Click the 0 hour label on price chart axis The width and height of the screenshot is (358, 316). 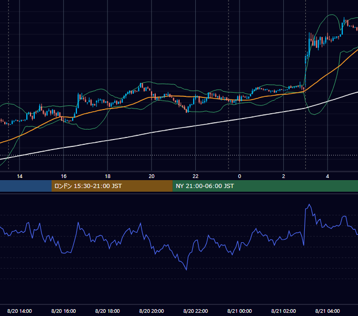[240, 176]
